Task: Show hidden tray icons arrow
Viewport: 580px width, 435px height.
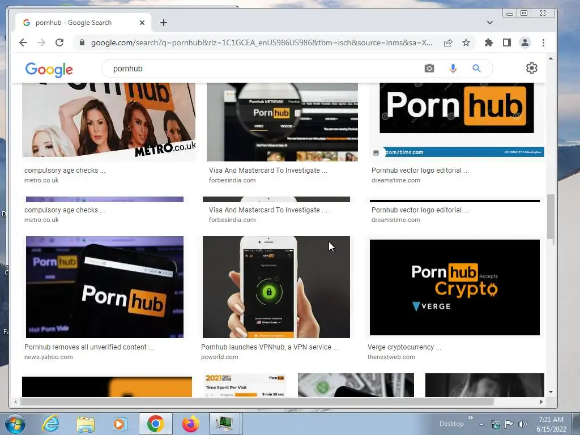Action: click(x=481, y=424)
